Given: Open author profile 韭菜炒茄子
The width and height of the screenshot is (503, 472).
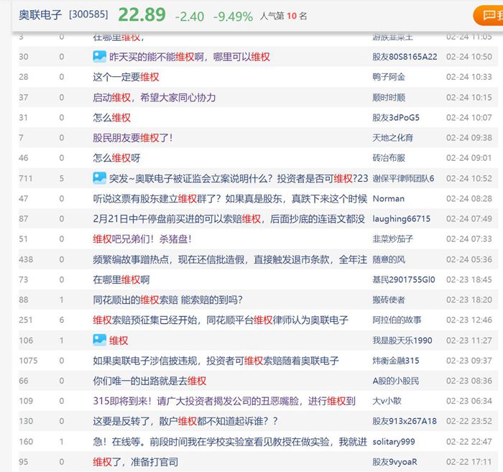Looking at the screenshot, I should pyautogui.click(x=392, y=239).
